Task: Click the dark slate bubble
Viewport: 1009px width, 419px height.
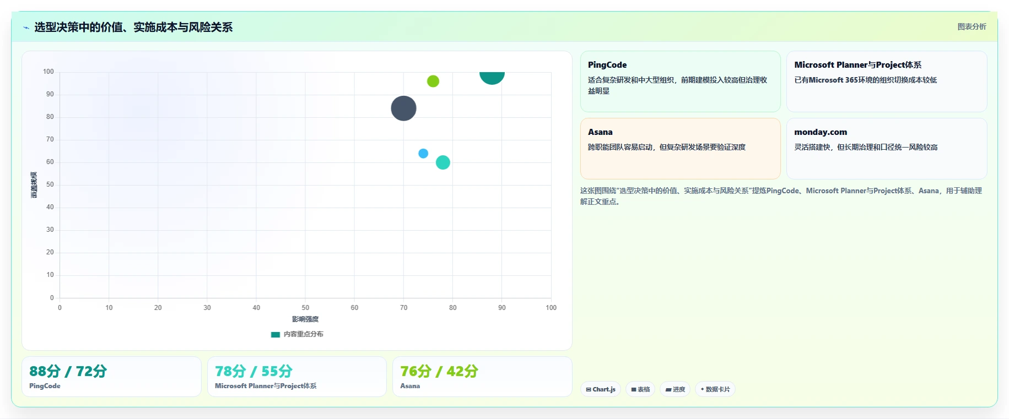Action: pyautogui.click(x=403, y=108)
